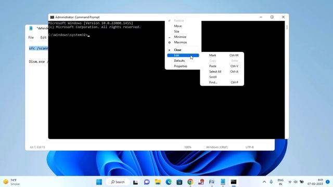Image resolution: width=333 pixels, height=187 pixels.
Task: Open File Explorer from the taskbar
Action: pyautogui.click(x=158, y=182)
